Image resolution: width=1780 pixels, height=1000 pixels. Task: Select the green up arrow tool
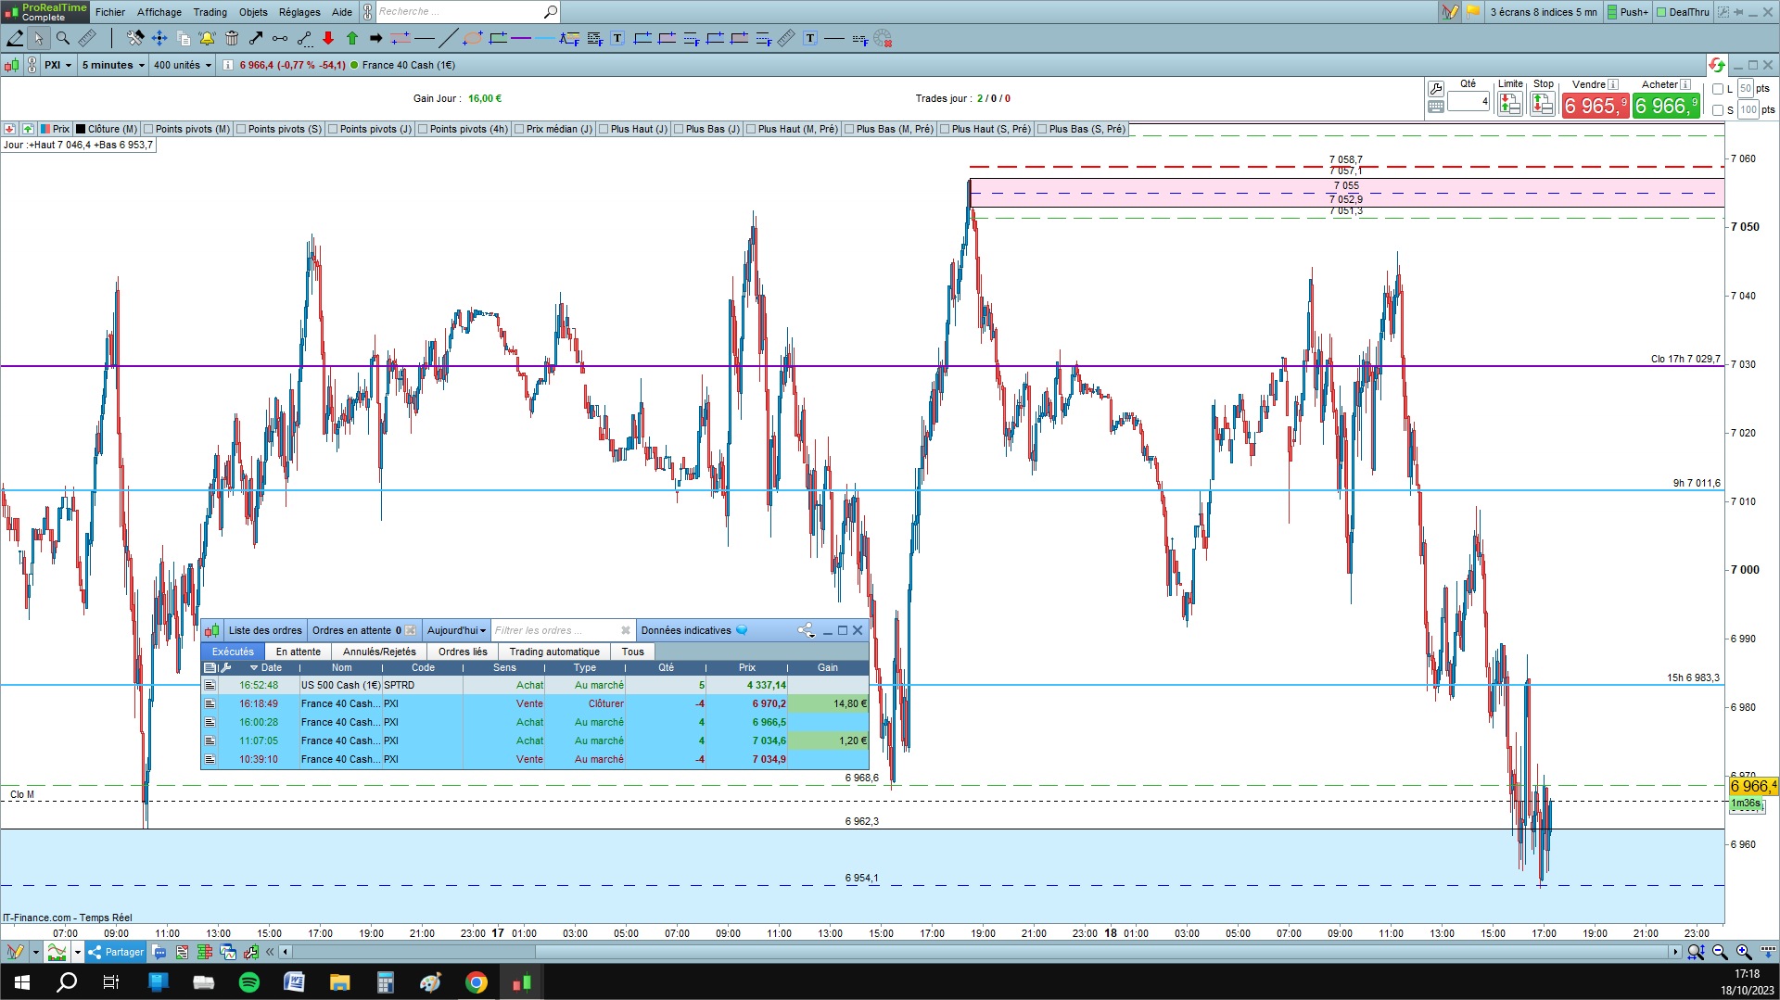click(x=352, y=38)
